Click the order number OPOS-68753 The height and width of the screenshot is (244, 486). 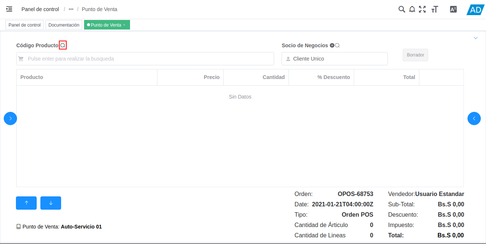[x=355, y=194]
